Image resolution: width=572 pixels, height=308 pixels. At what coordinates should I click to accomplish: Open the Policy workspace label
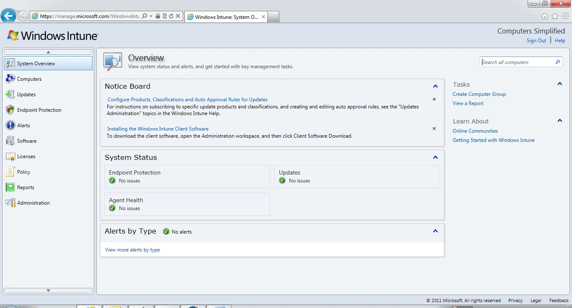[23, 172]
